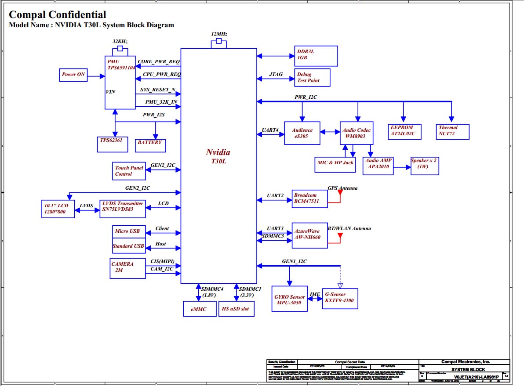Click the GPS Antenna text label
This screenshot has height=386, width=524.
pyautogui.click(x=342, y=188)
